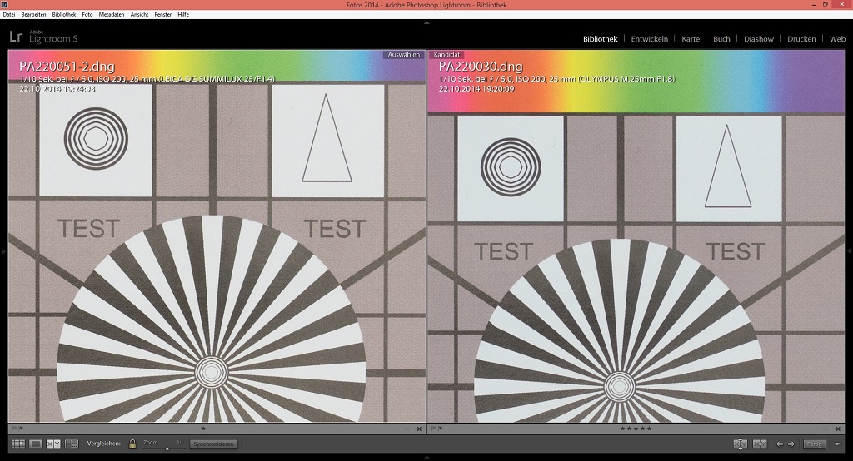Viewport: 853px width, 461px height.
Task: Select previous photo arrow
Action: 780,444
